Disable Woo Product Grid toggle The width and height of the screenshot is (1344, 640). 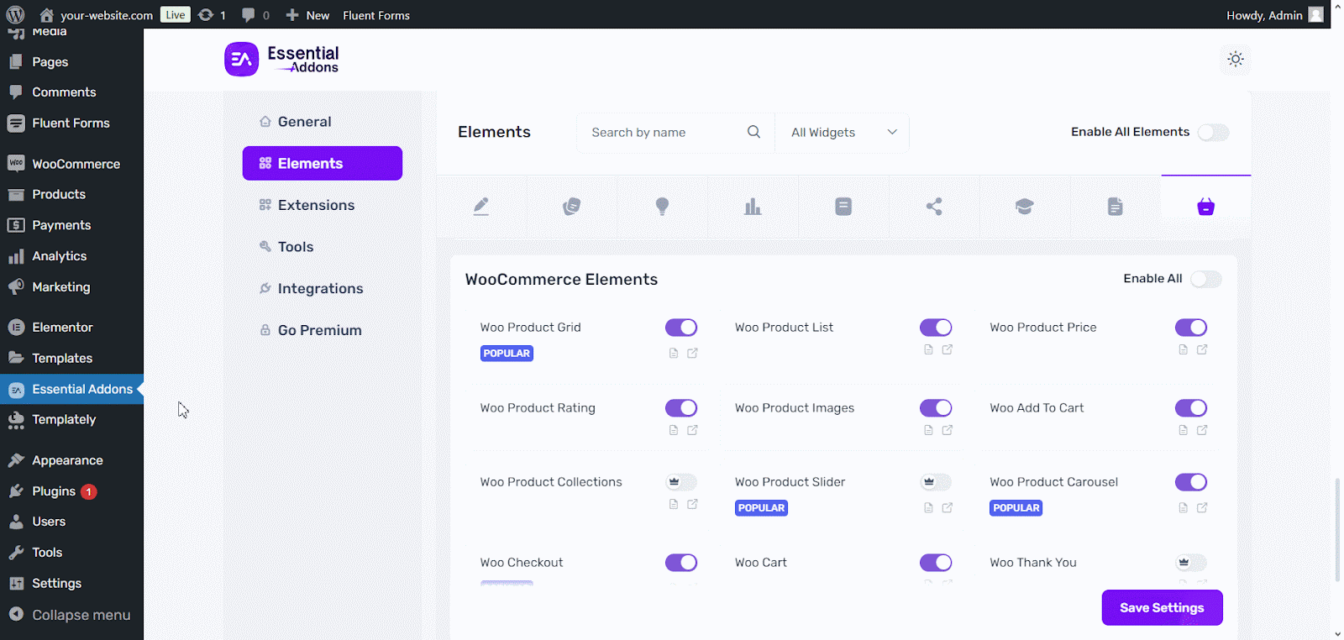[x=681, y=328]
